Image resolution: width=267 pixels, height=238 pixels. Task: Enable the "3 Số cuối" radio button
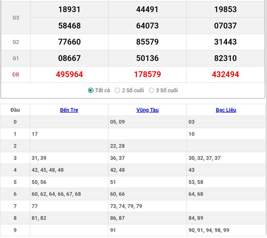[151, 90]
